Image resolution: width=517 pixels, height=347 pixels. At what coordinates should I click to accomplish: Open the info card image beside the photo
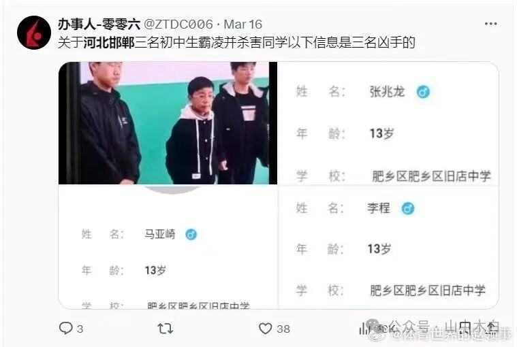pyautogui.click(x=388, y=122)
